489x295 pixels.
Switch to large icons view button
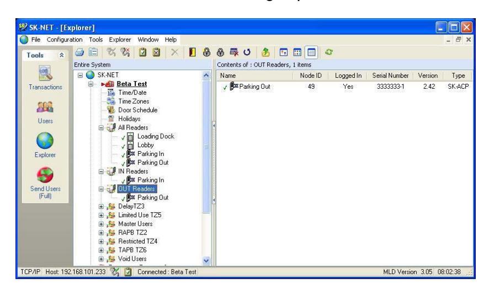284,52
